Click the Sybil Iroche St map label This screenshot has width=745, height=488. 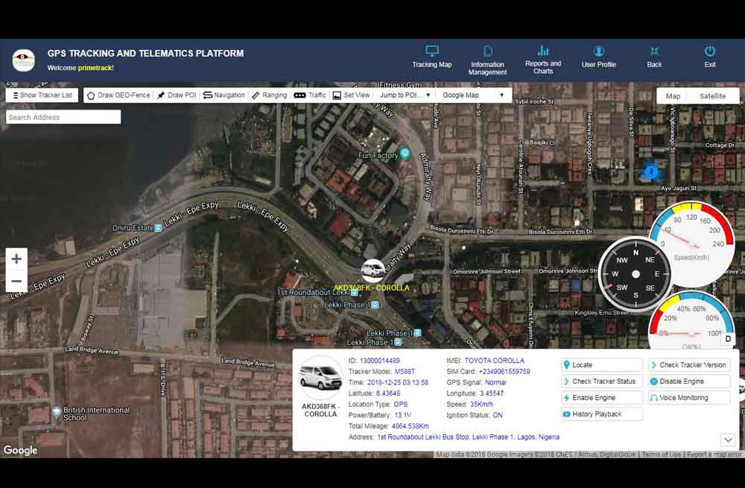pyautogui.click(x=534, y=101)
